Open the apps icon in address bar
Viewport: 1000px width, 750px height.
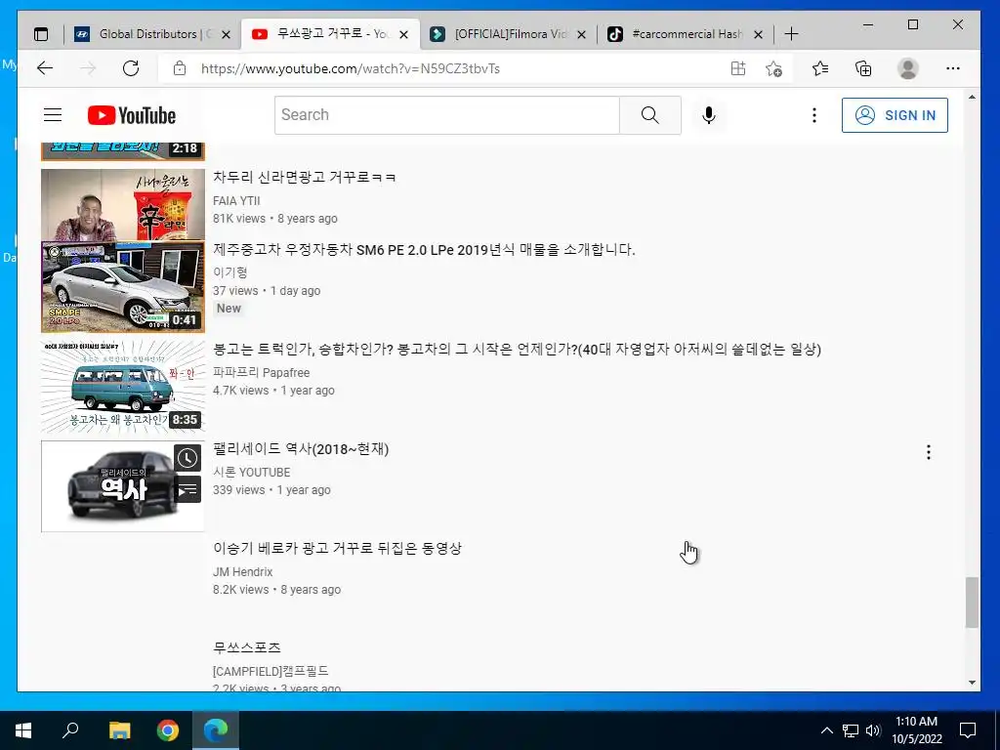(738, 68)
